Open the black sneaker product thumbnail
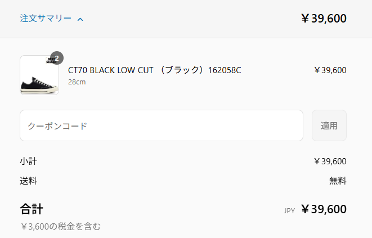Viewport: 372px width, 238px height. point(39,75)
